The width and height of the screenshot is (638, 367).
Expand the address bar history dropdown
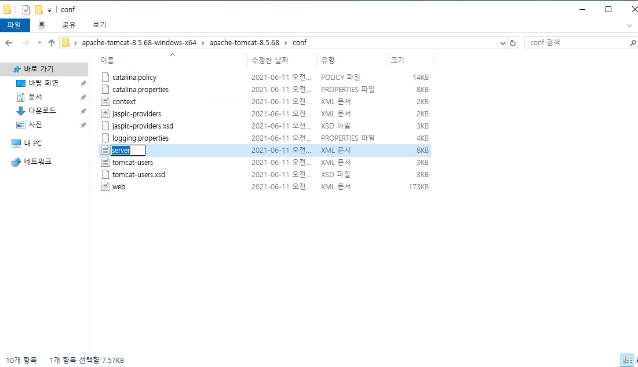tap(503, 43)
